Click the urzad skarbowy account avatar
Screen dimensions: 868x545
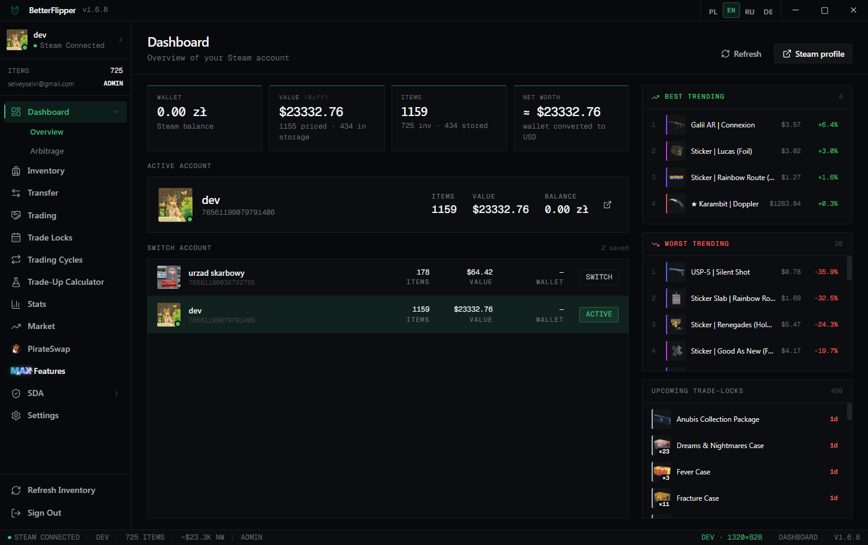coord(169,277)
